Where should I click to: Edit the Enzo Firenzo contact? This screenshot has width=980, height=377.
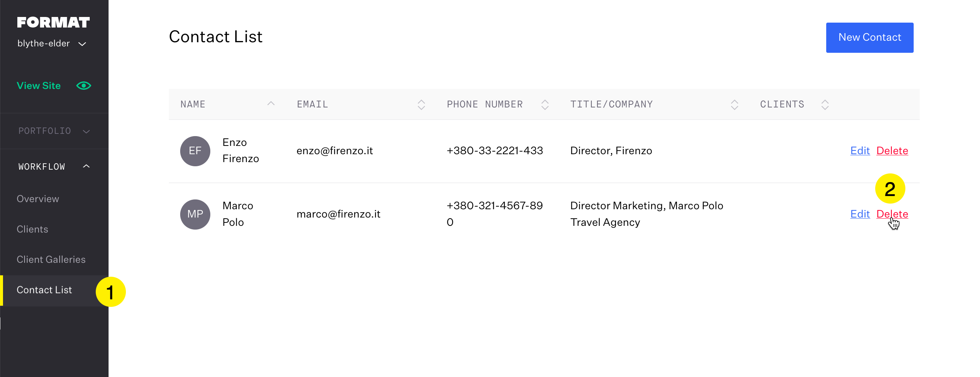tap(860, 151)
